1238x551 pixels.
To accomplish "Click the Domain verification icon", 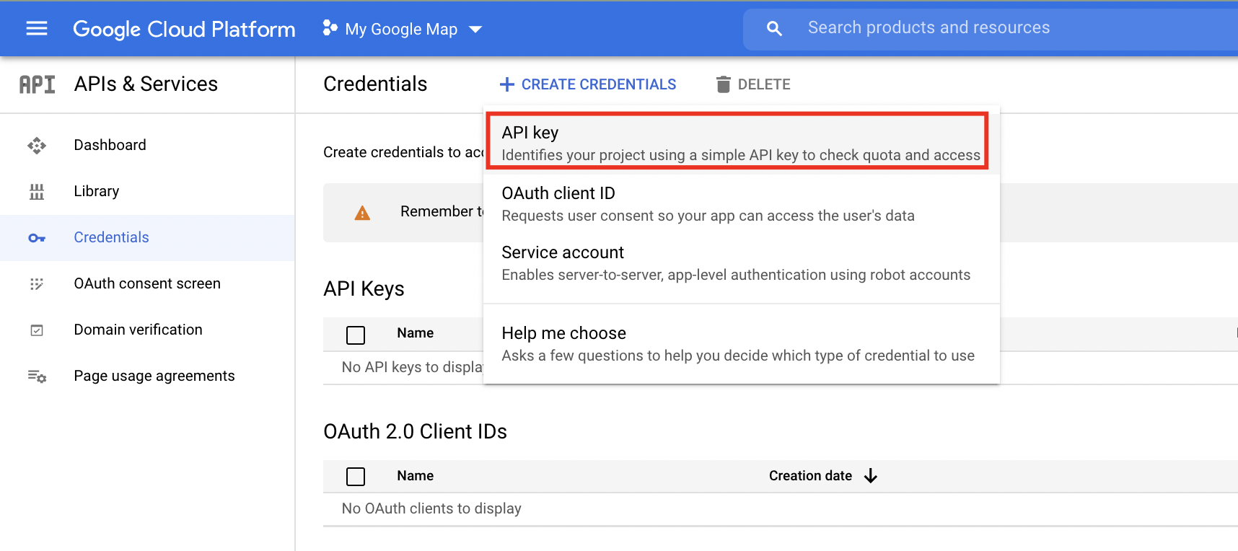I will pos(37,330).
